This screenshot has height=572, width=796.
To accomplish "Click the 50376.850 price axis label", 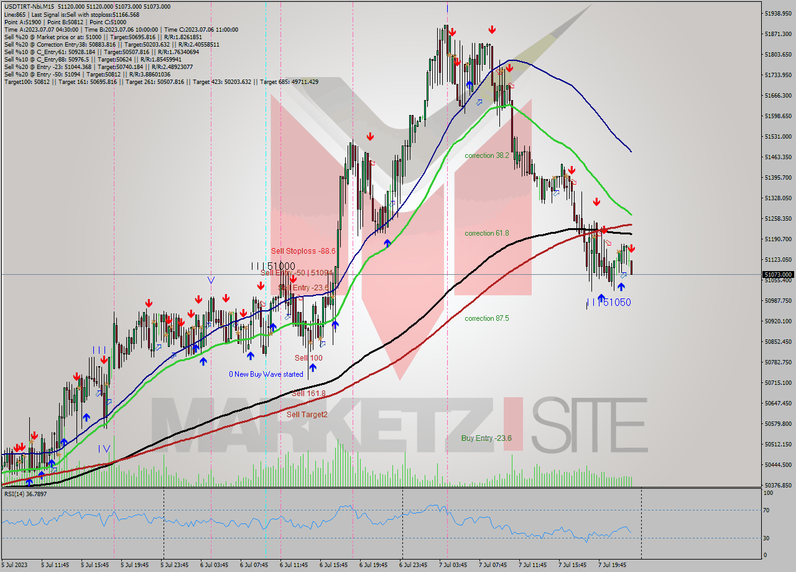I will (x=778, y=485).
